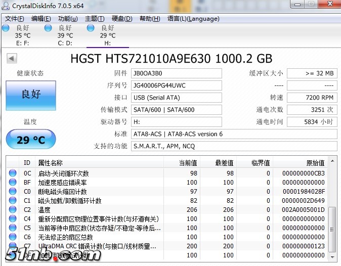
Task: Open the 语言(L)(Language) menu
Action: pos(193,19)
